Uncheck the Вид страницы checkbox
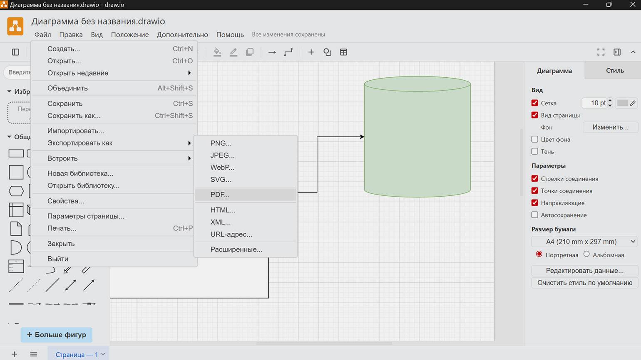 [535, 115]
